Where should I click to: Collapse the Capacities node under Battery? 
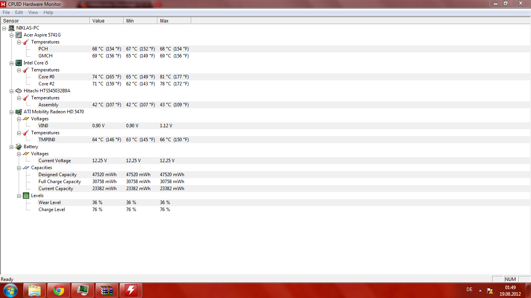(x=19, y=168)
